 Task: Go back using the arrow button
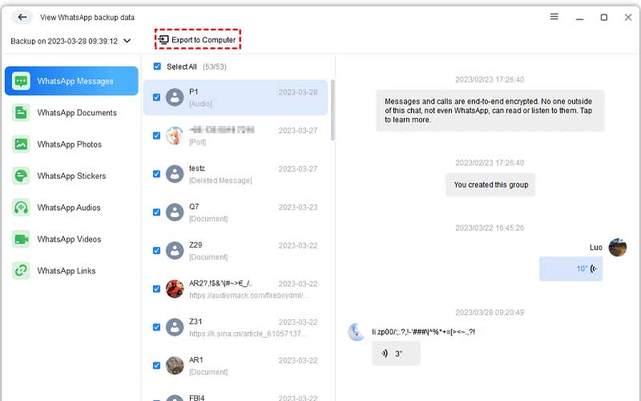22,17
